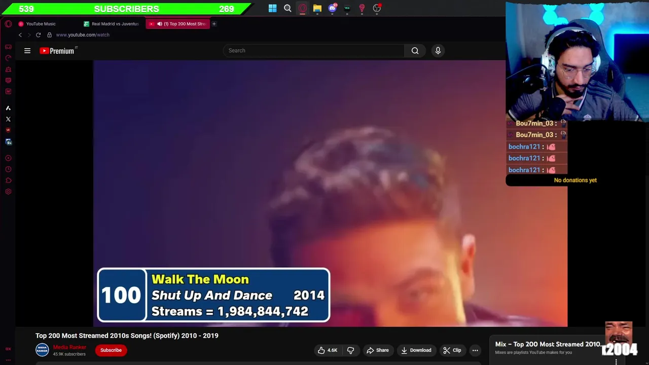Share the video
The image size is (649, 365).
377,350
